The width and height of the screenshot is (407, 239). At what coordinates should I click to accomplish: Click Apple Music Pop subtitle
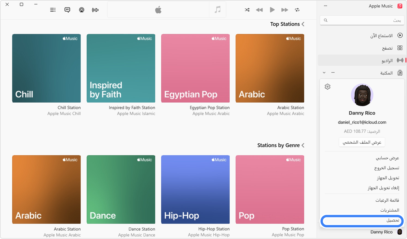[288, 235]
